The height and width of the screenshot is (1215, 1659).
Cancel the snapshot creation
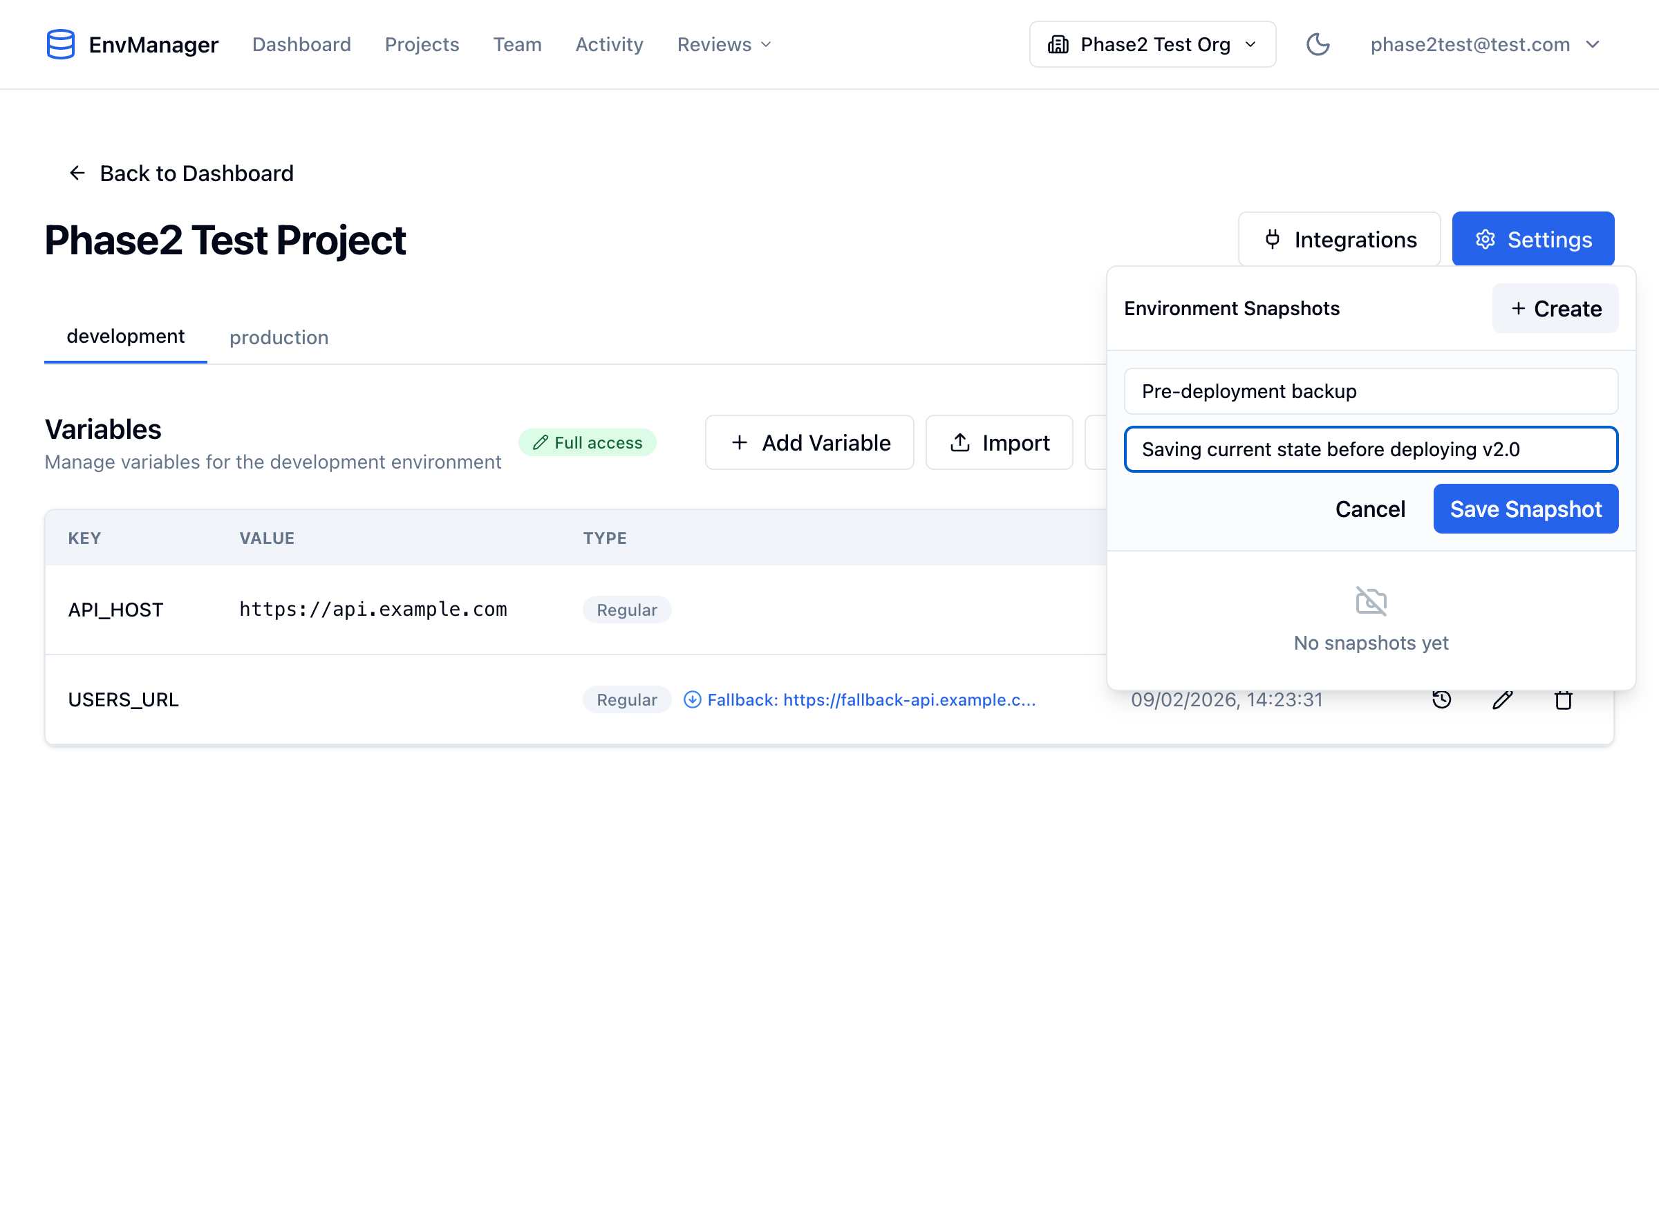pos(1369,509)
